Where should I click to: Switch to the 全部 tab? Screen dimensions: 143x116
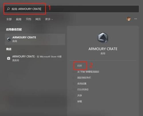pos(9,19)
